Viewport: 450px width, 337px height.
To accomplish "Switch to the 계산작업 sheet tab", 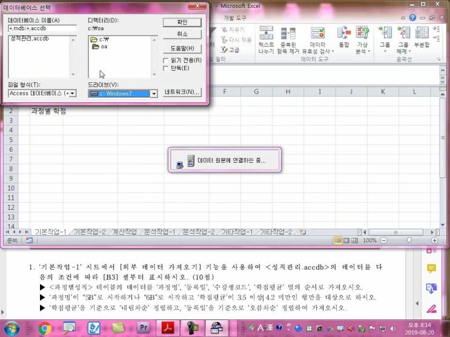I will click(124, 232).
